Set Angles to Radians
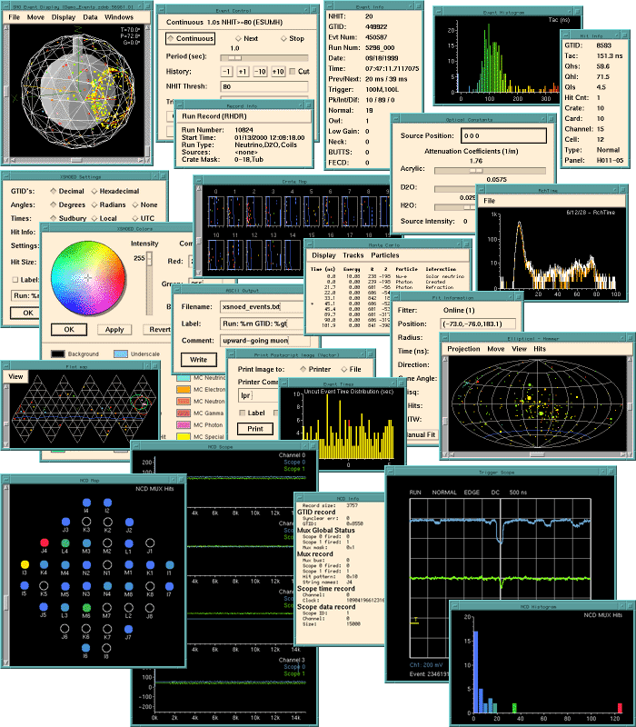The image size is (636, 727). point(108,204)
